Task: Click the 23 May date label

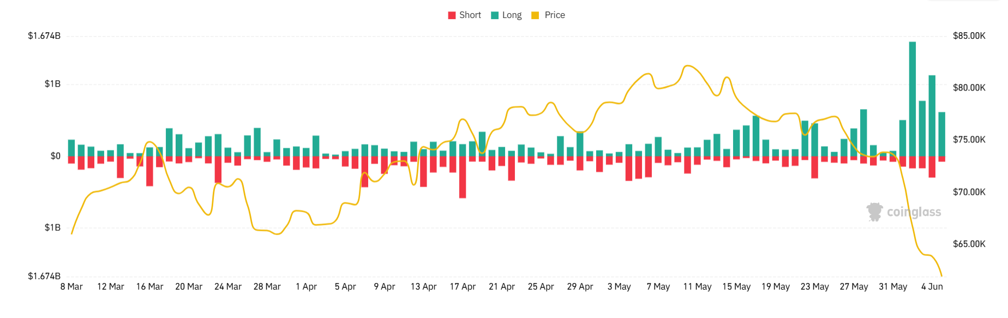Action: (x=815, y=287)
